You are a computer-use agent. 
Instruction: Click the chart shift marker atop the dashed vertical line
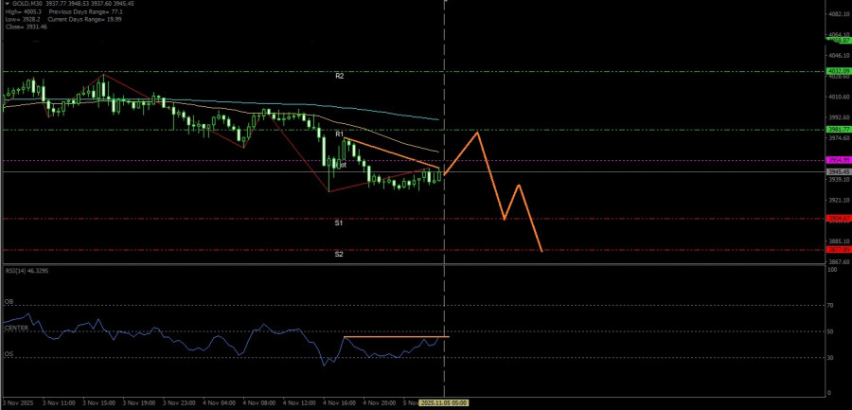[x=445, y=2]
